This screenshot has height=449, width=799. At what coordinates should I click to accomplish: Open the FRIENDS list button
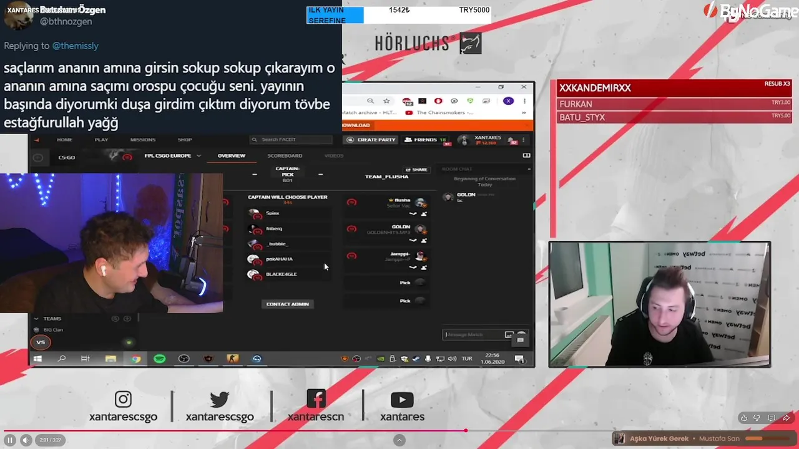click(x=425, y=140)
